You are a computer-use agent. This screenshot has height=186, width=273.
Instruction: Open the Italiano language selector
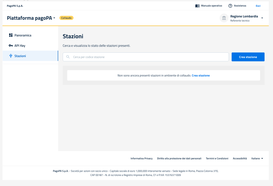tap(257, 159)
